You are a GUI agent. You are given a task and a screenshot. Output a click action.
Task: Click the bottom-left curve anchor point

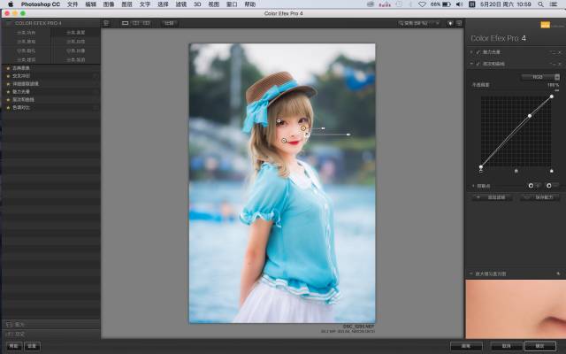481,167
